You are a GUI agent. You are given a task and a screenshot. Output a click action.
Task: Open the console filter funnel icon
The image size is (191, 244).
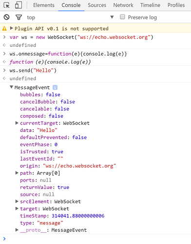point(19,17)
